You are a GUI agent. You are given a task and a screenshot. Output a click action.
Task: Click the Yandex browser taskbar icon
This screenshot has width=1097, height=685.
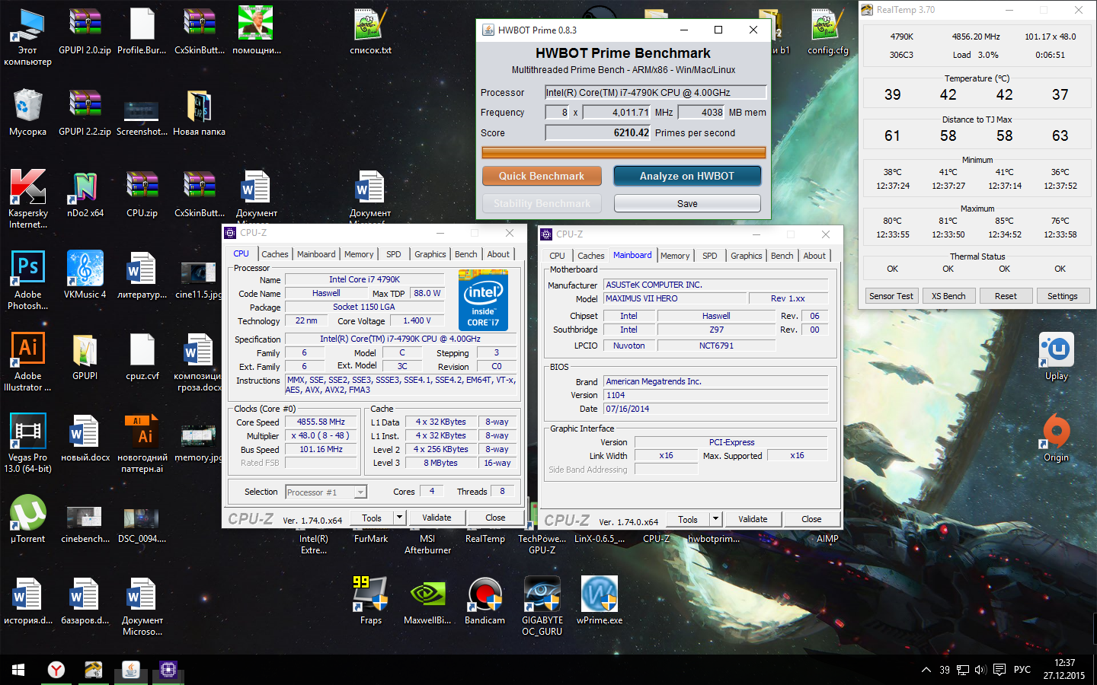click(56, 670)
